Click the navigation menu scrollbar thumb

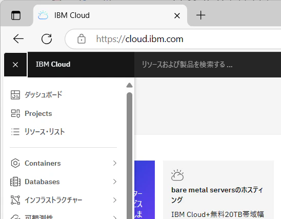pos(129,155)
